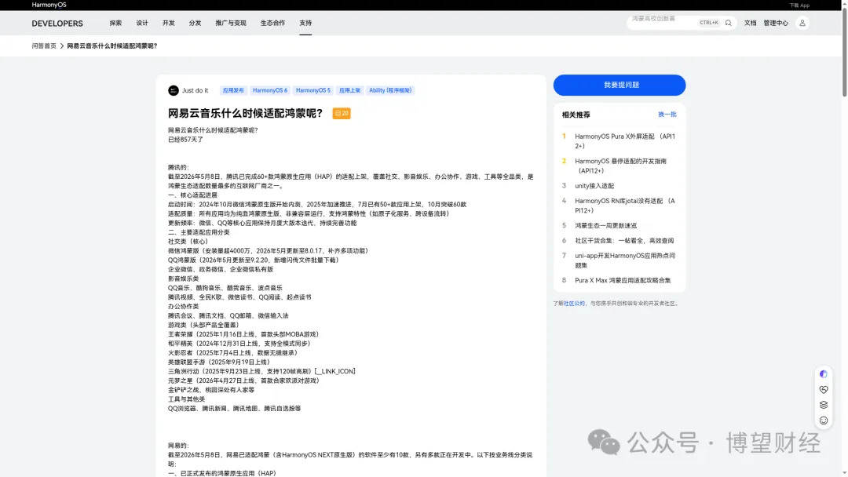Click the HarmonyOS 6 tag
Screen dimensions: 848x477
(270, 90)
